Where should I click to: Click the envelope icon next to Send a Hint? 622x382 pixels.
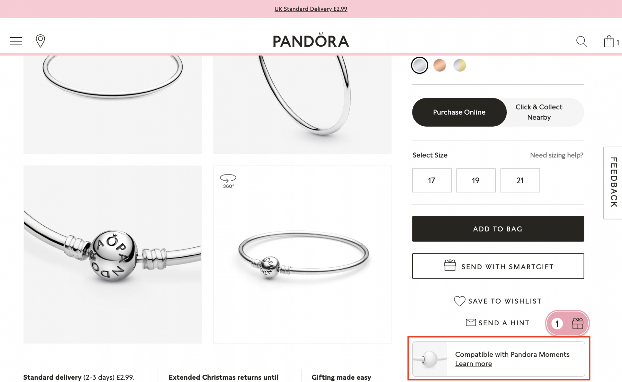click(471, 323)
